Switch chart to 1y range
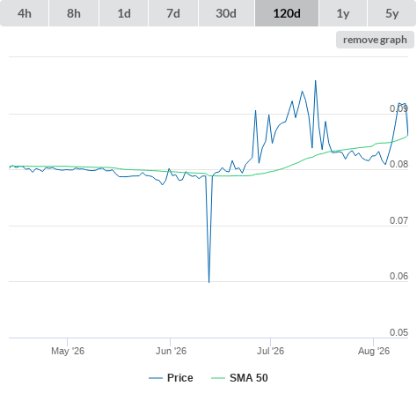 (x=343, y=13)
